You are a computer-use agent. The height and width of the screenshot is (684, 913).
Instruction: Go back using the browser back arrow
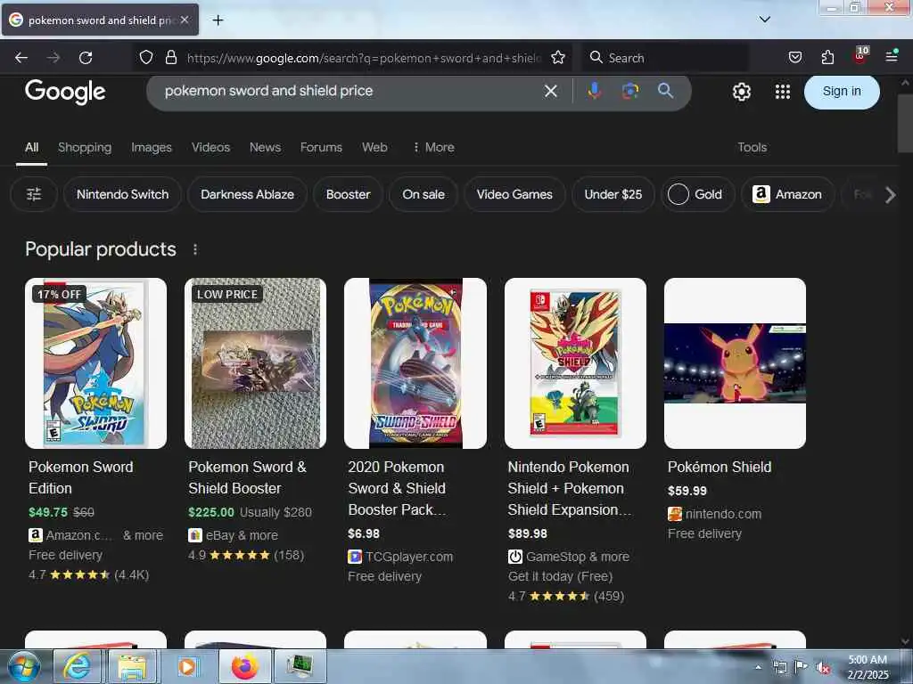21,58
